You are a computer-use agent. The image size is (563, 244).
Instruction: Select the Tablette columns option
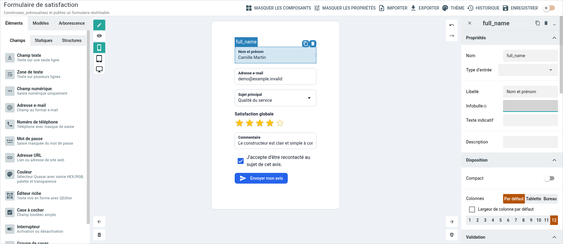tap(533, 199)
